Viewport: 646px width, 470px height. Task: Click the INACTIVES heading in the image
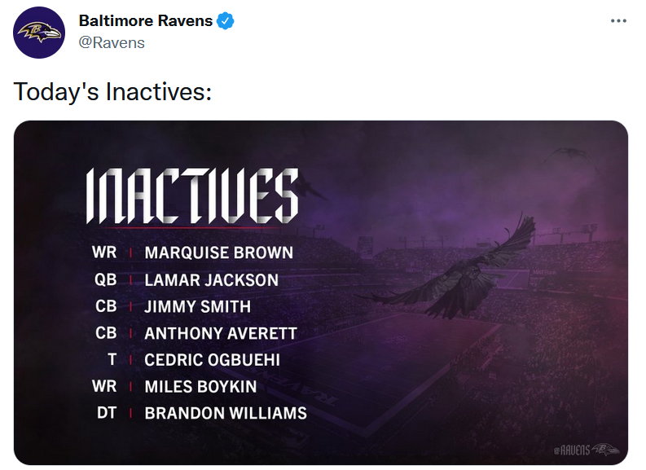click(192, 196)
